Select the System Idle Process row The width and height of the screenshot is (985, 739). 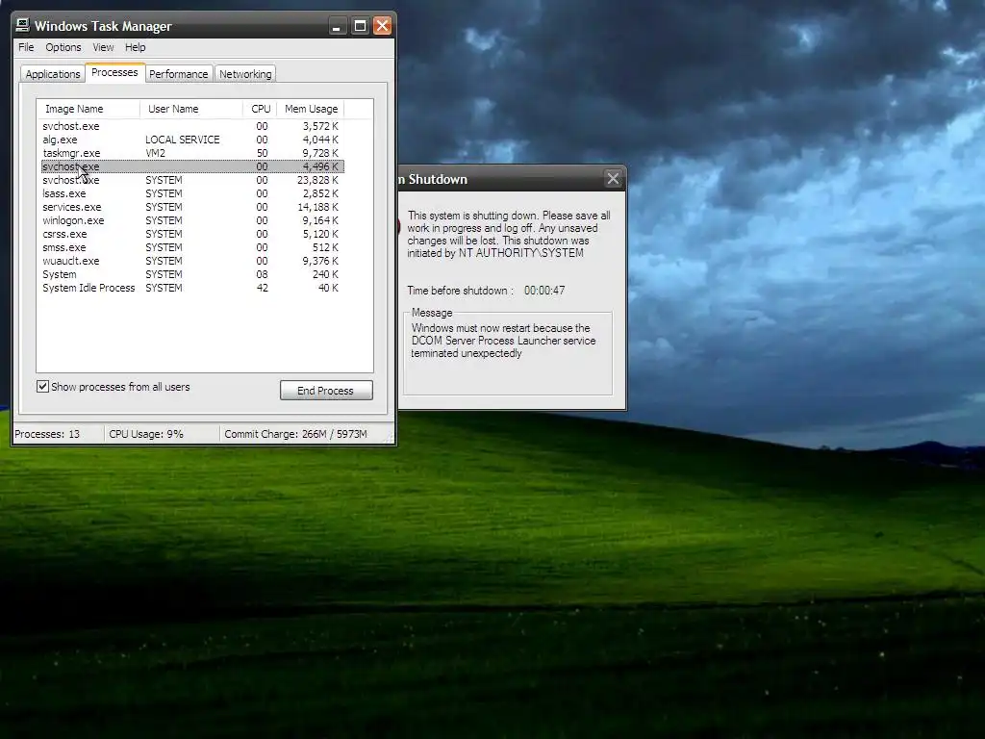click(192, 288)
